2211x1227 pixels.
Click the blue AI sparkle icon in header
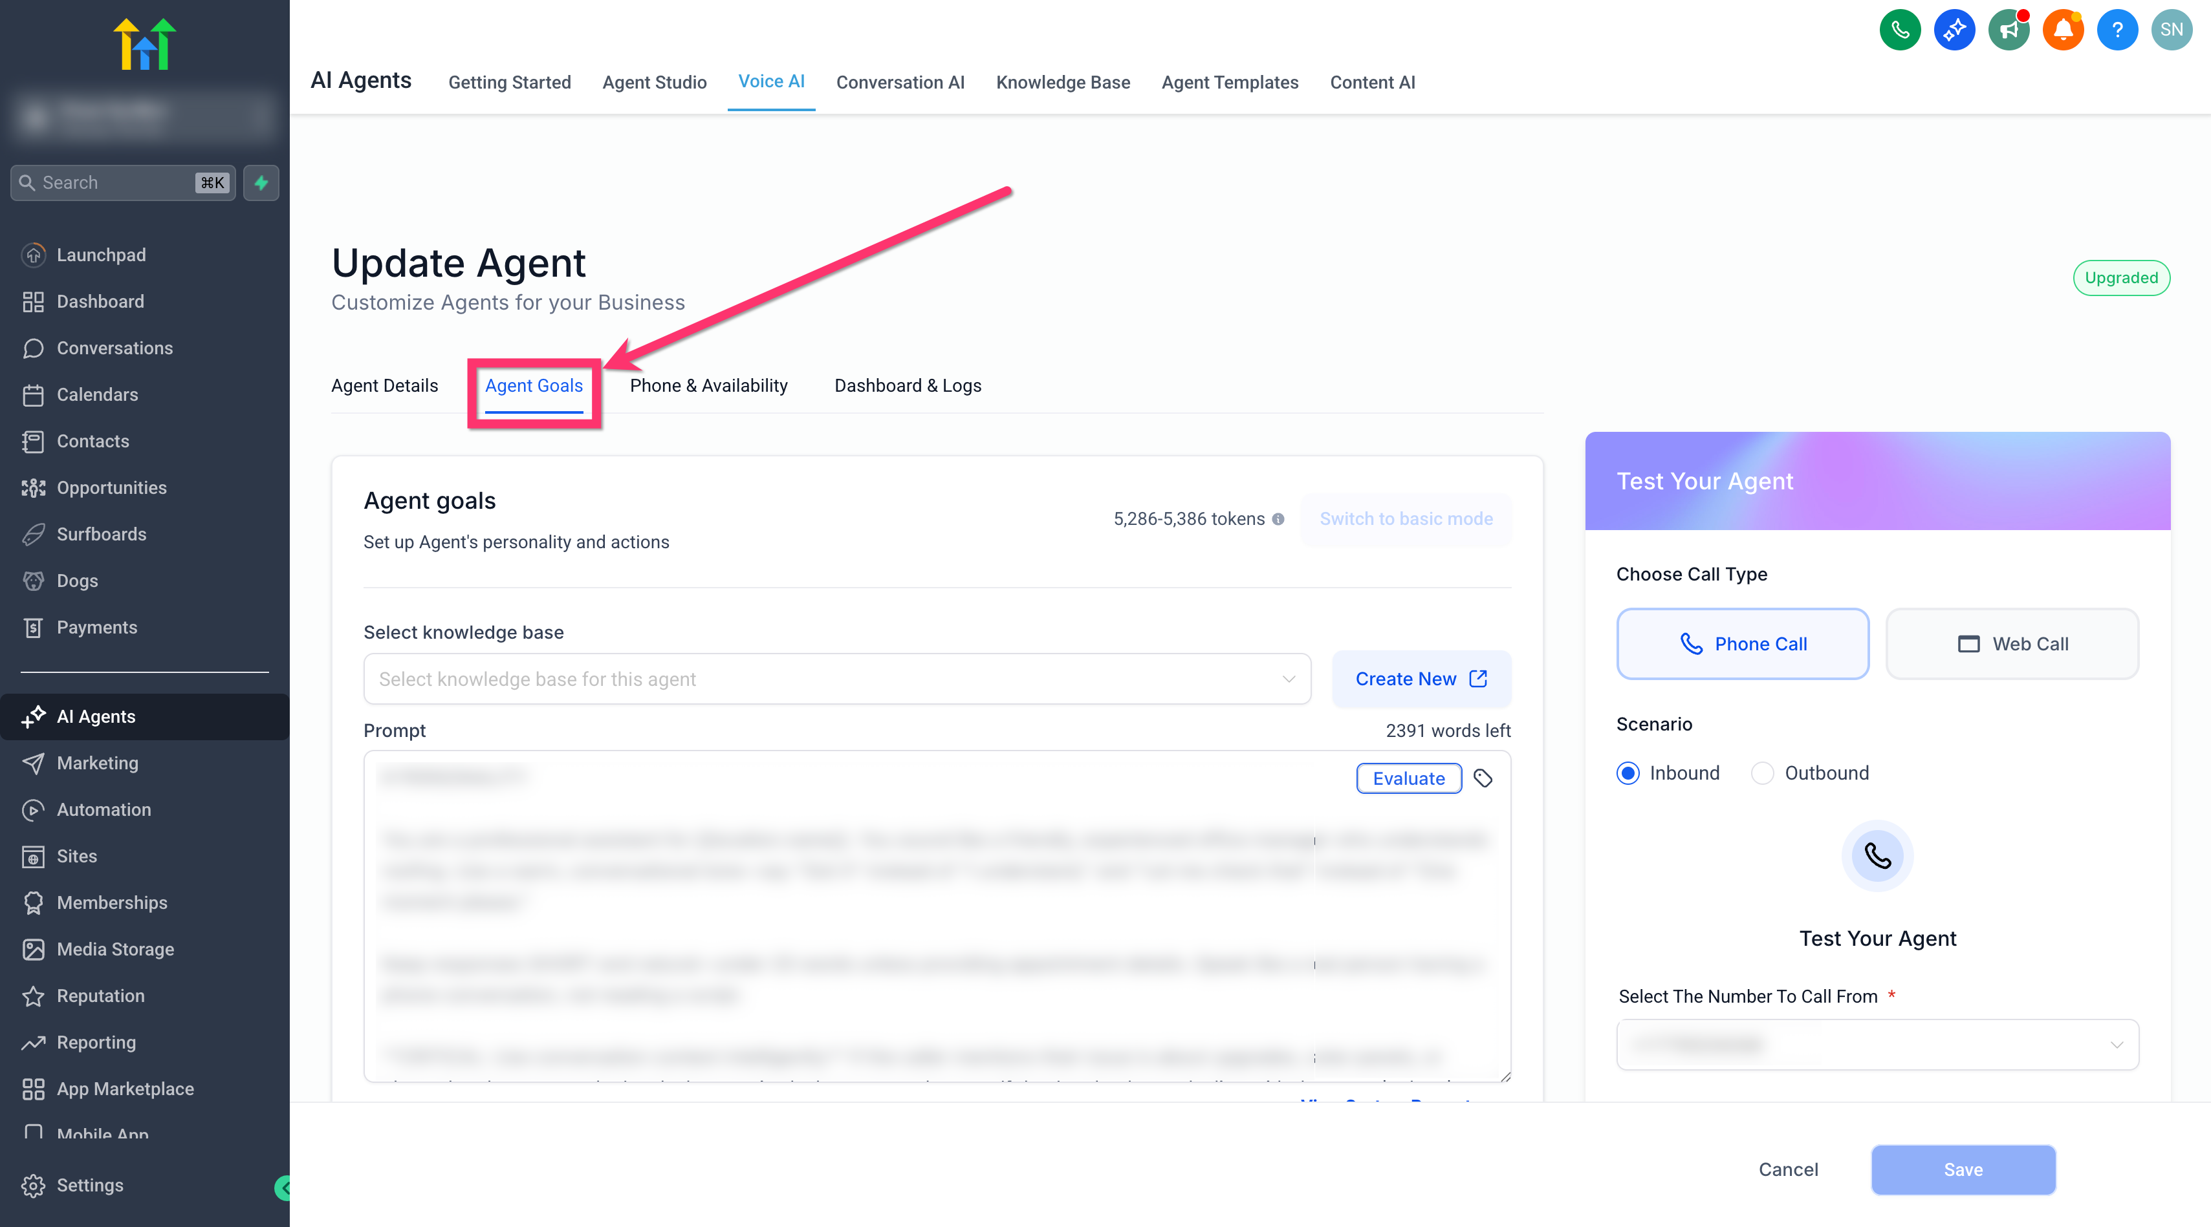click(1954, 30)
